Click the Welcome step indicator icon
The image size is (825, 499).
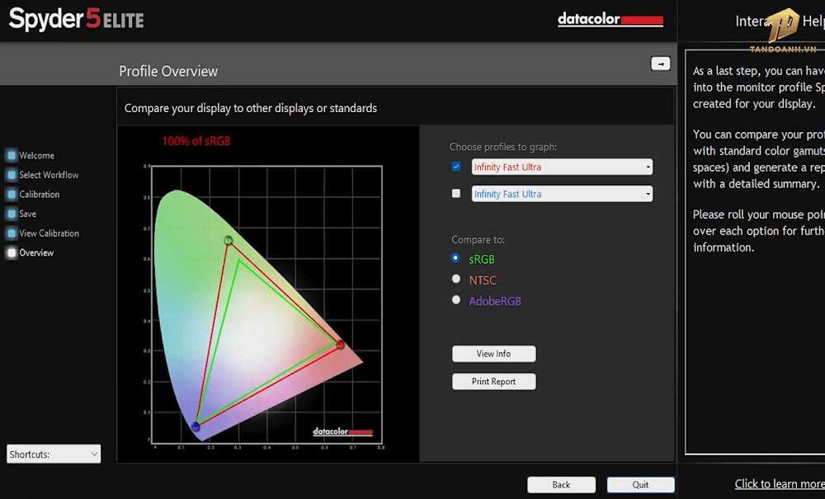12,156
